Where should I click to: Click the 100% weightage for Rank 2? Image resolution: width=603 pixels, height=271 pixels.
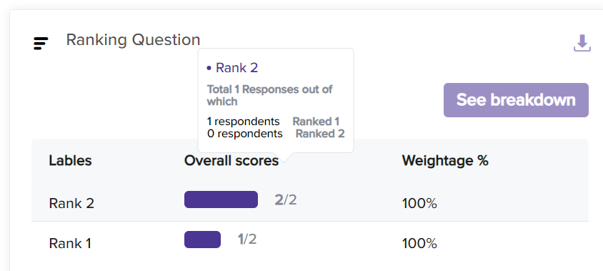(419, 203)
